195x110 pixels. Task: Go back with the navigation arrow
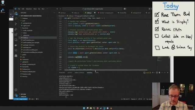[57, 9]
